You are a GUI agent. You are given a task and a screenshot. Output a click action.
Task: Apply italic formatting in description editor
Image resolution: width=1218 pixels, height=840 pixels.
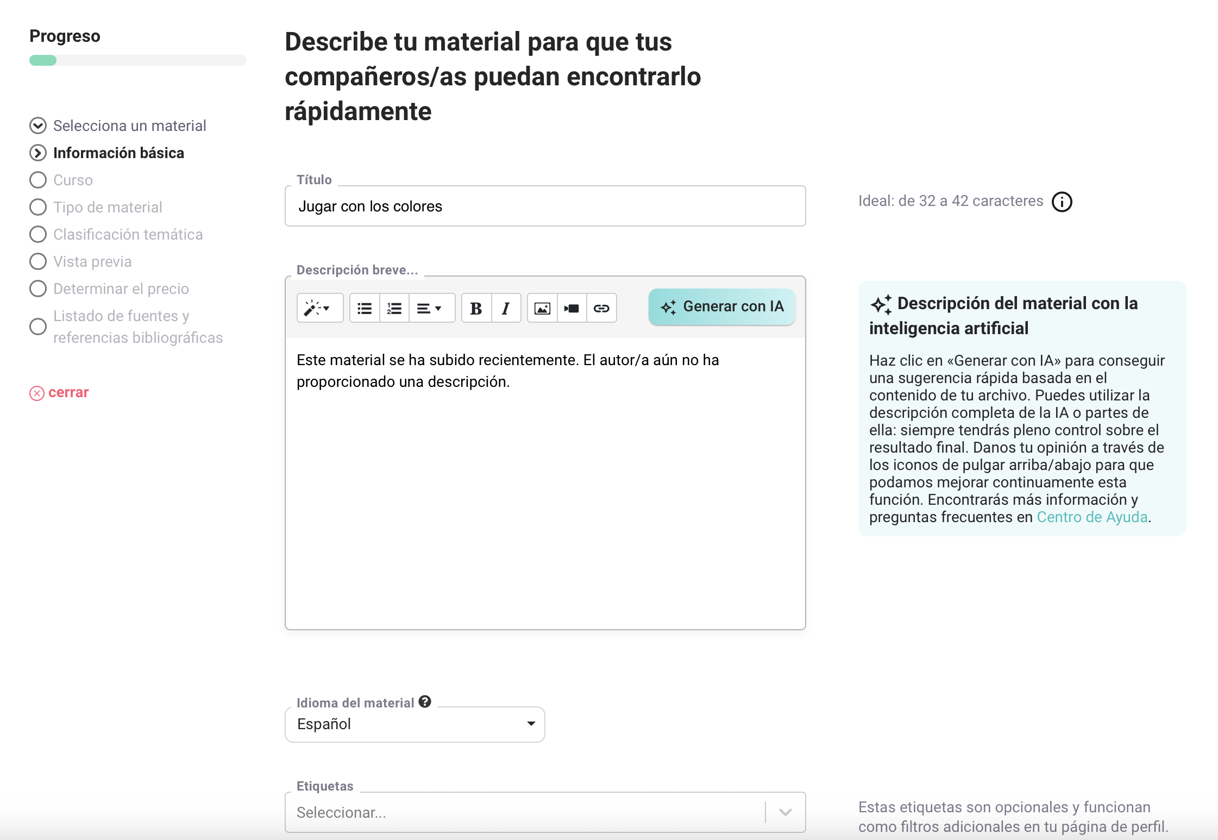pos(506,309)
